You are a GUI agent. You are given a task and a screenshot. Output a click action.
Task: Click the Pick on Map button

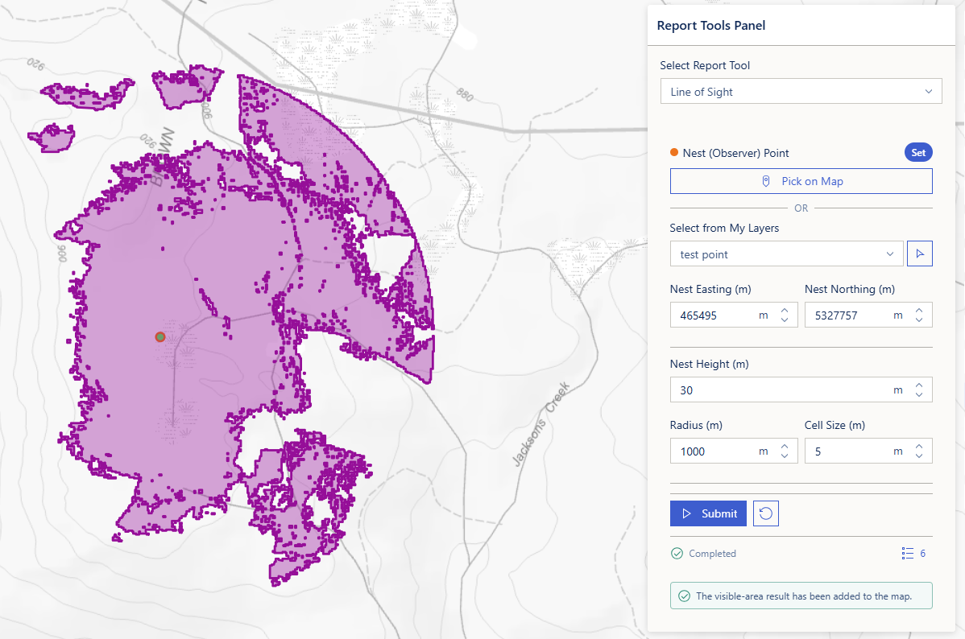(801, 181)
